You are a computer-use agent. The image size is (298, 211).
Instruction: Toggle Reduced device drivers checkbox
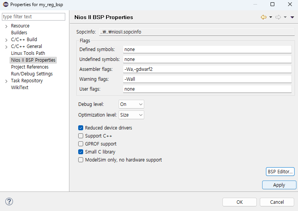click(81, 128)
